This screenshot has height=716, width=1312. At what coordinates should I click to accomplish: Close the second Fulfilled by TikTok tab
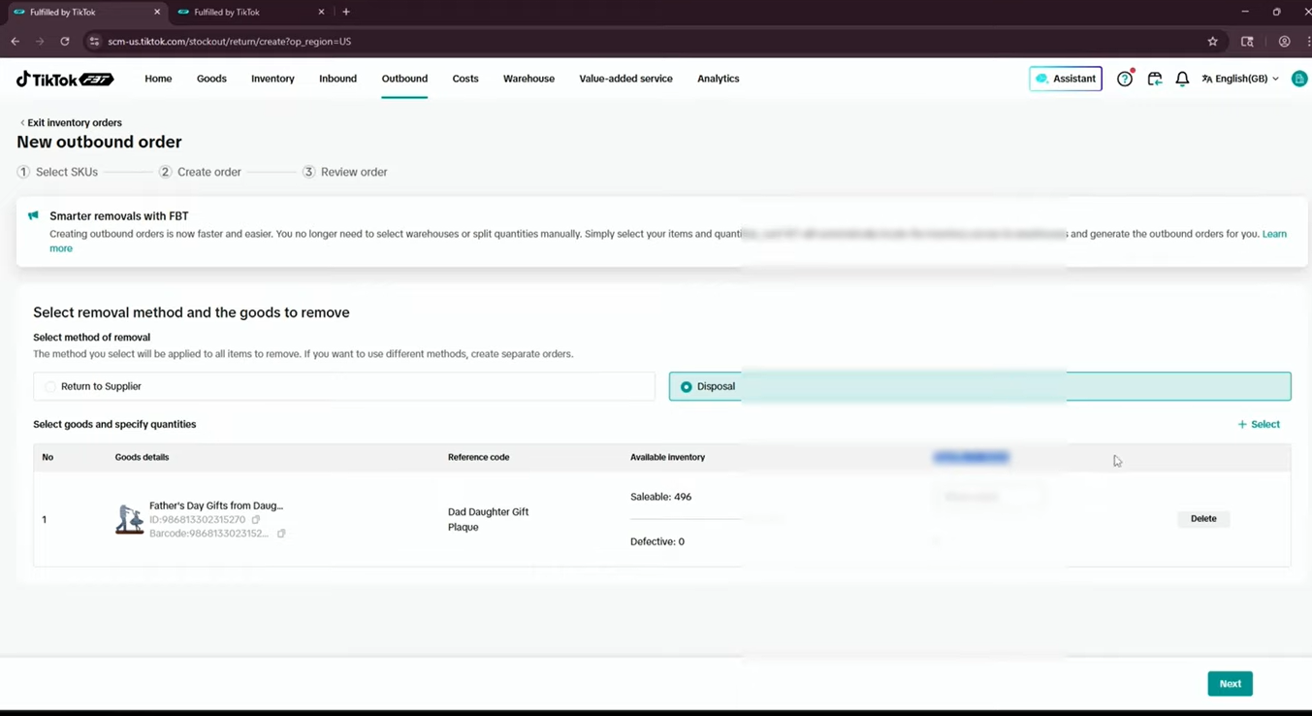pyautogui.click(x=321, y=12)
